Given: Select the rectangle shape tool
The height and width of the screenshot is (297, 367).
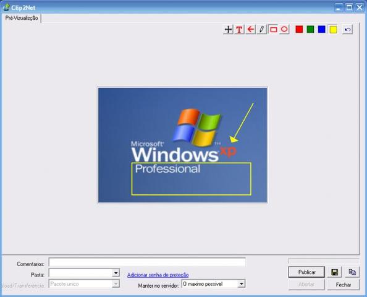Looking at the screenshot, I should (273, 30).
